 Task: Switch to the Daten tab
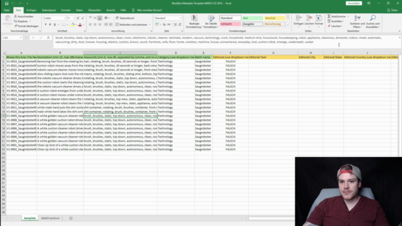click(79, 10)
